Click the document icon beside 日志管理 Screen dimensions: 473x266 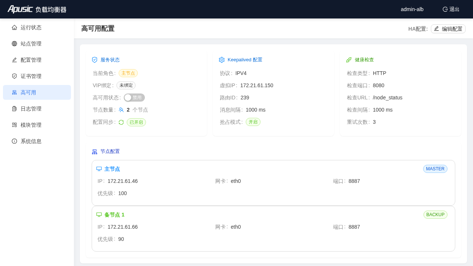tap(14, 109)
